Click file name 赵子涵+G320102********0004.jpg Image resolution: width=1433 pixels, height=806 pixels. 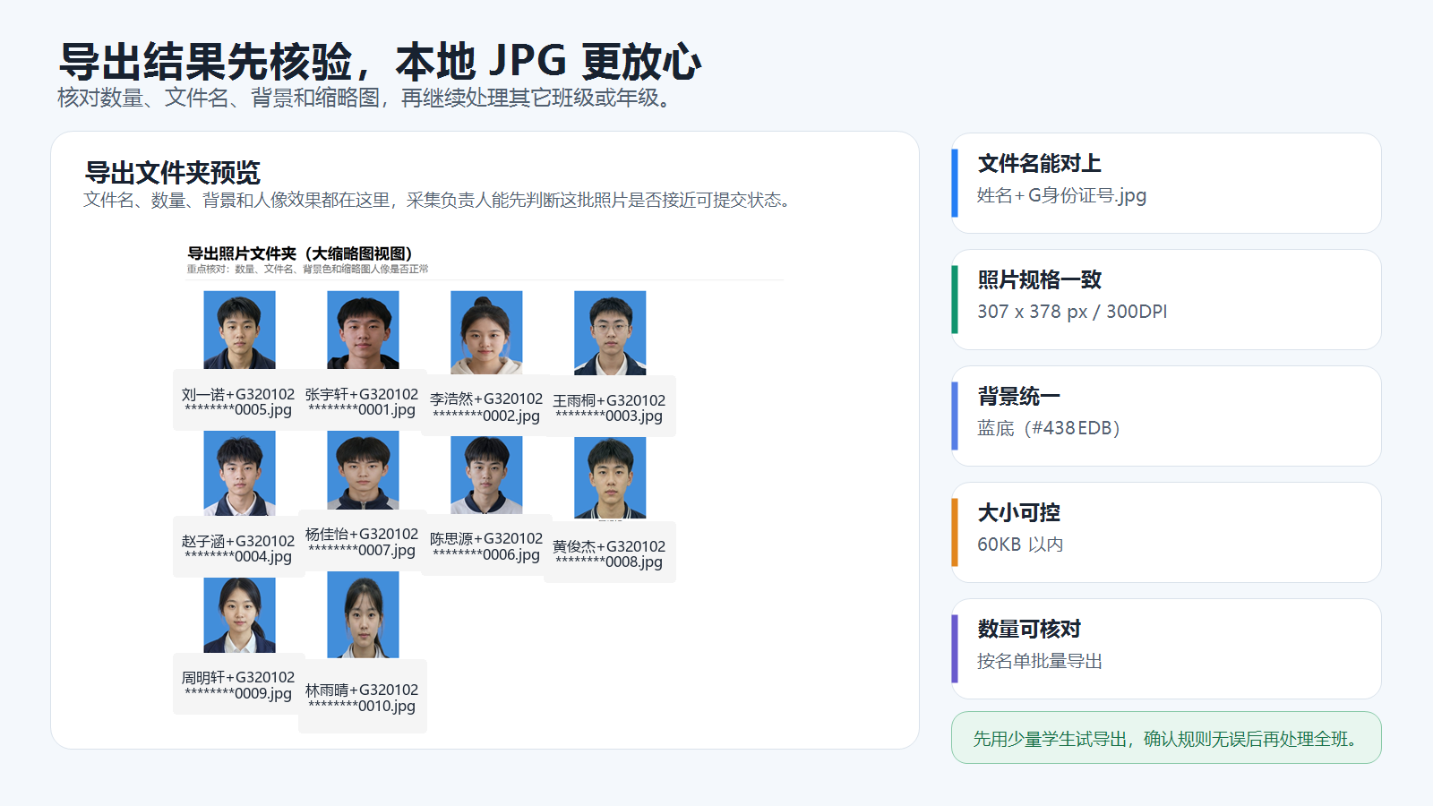tap(238, 549)
